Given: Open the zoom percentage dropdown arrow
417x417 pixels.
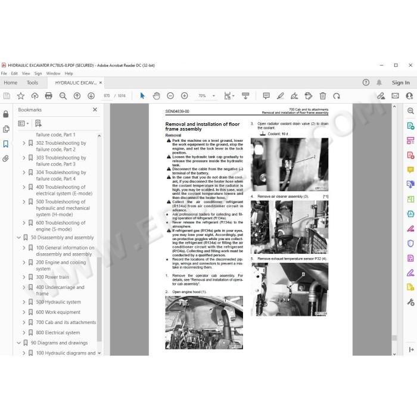Looking at the screenshot, I should pyautogui.click(x=213, y=96).
